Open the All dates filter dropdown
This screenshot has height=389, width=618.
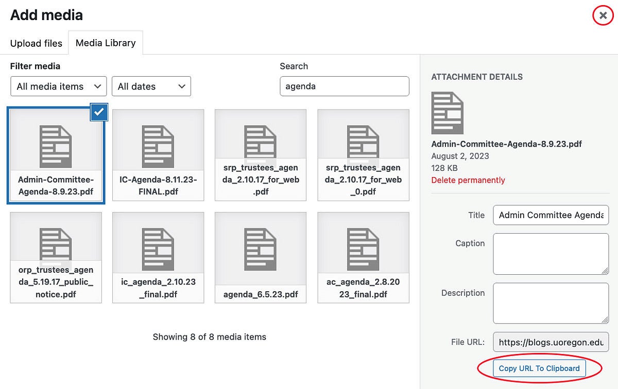[x=151, y=86]
